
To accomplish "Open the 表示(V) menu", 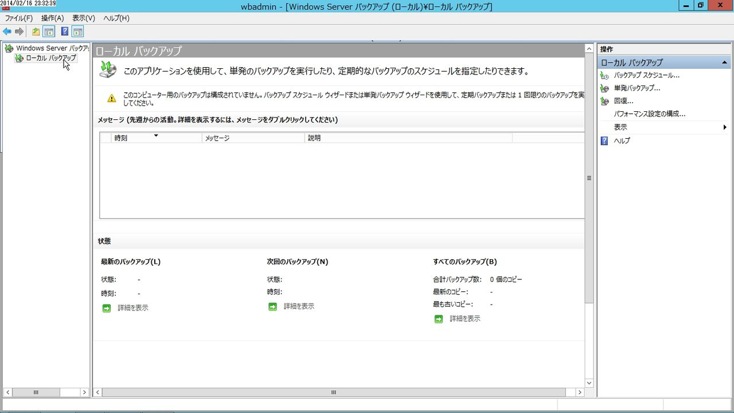I will coord(84,18).
